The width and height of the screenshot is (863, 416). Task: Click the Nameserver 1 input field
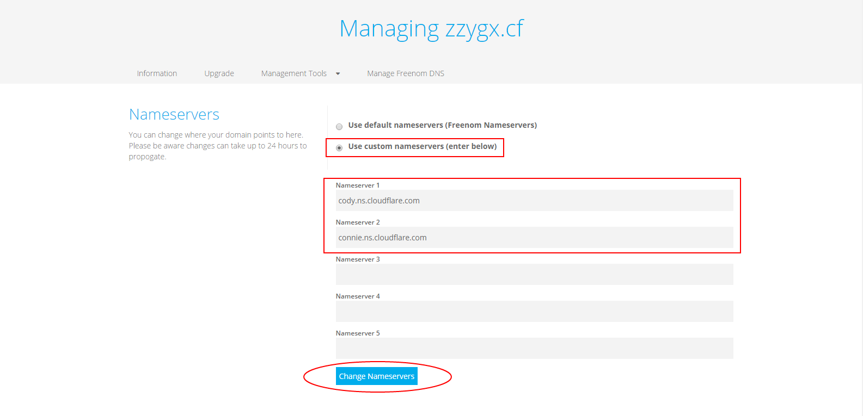[534, 200]
